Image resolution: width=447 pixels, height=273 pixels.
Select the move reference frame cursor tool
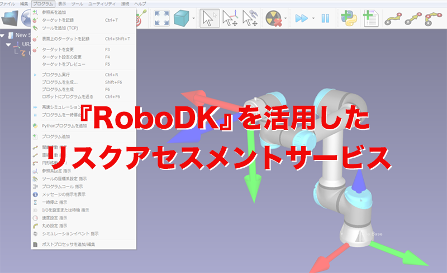pos(230,18)
